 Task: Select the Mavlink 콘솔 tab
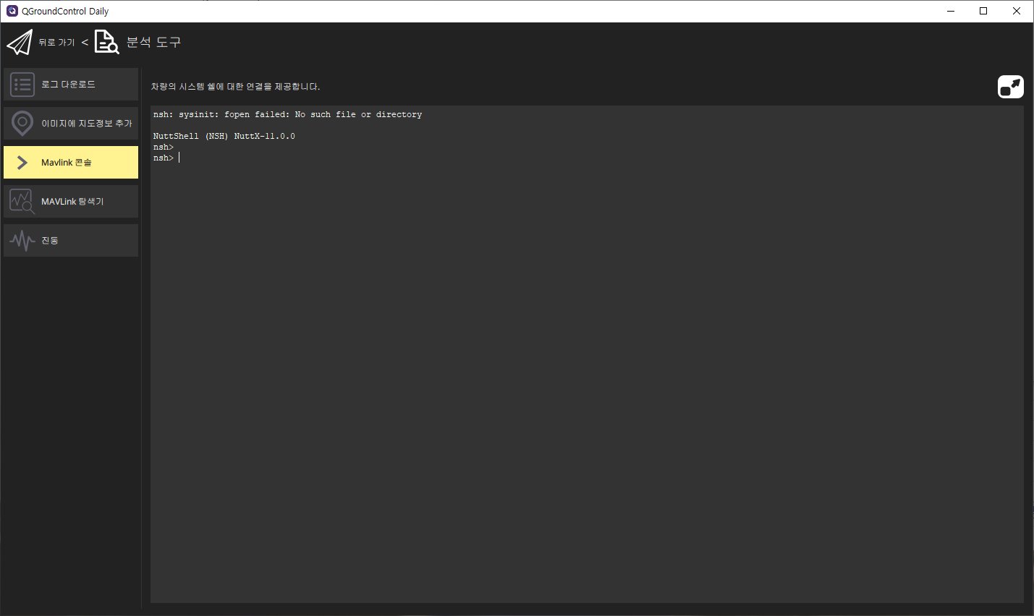67,163
